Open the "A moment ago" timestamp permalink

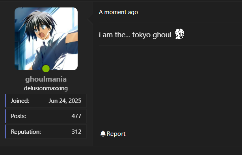coord(118,12)
